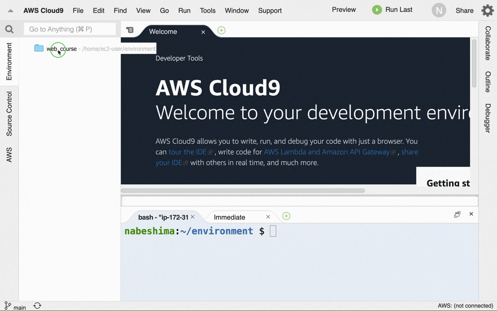Image resolution: width=497 pixels, height=311 pixels.
Task: Click the web_course folder icon
Action: coord(39,48)
